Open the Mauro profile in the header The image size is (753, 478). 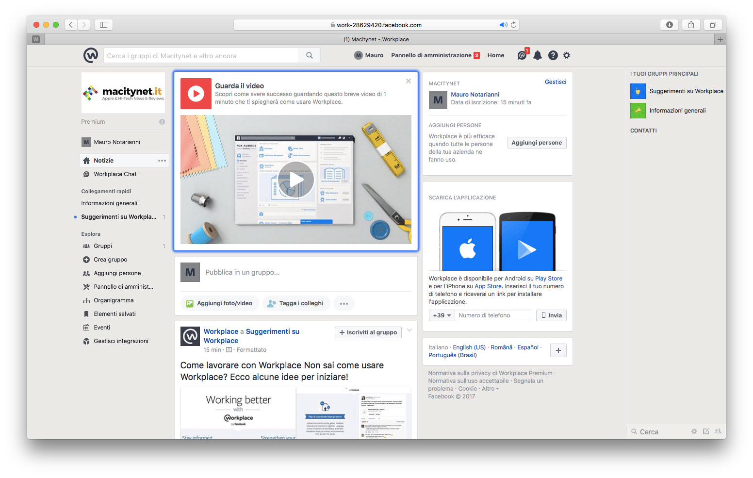pos(369,55)
